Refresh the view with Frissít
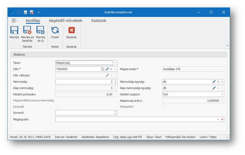245x155 pixels. pos(55,31)
